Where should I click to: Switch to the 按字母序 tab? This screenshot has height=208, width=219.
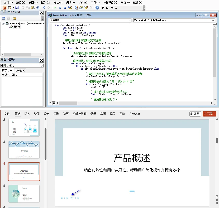point(7,70)
